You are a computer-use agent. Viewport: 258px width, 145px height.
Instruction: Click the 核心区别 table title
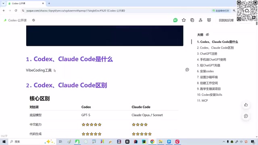(x=40, y=99)
